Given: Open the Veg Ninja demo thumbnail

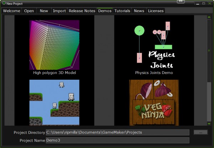Looking at the screenshot, I should 154,102.
